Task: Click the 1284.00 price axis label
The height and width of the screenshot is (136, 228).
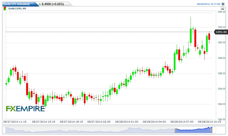Action: (221, 89)
